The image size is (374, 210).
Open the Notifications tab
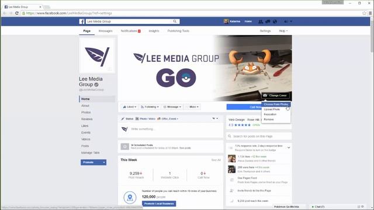coord(130,31)
